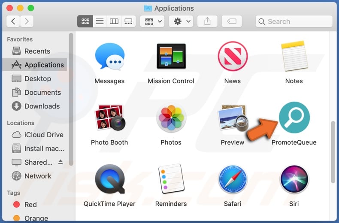
Task: Select the Siri app icon
Action: tap(294, 179)
